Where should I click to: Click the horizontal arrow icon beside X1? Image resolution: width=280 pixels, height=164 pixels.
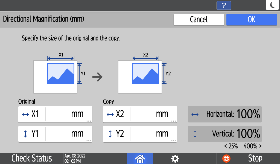point(25,114)
